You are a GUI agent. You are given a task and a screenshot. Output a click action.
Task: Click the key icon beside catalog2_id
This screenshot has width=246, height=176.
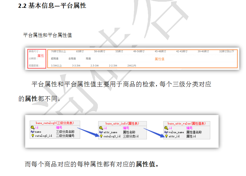click(32, 136)
